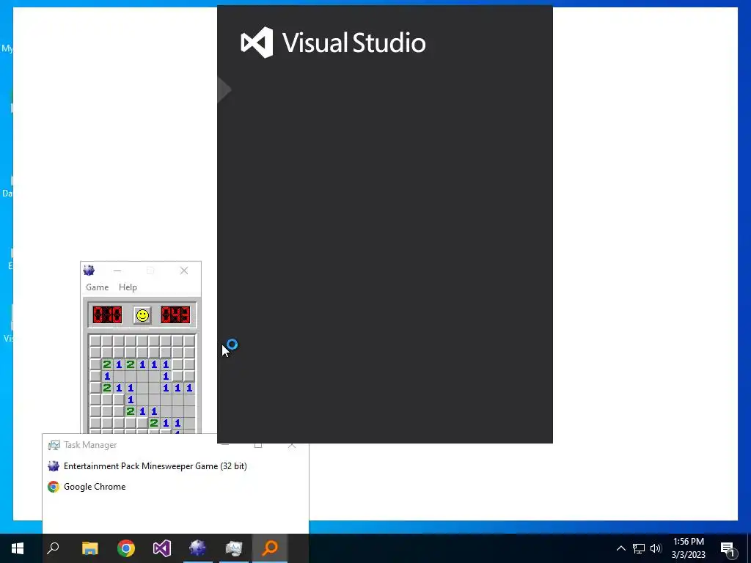Select Entertainment Pack Minesweeper Game row in Task Manager
Image resolution: width=751 pixels, height=563 pixels.
click(x=175, y=466)
